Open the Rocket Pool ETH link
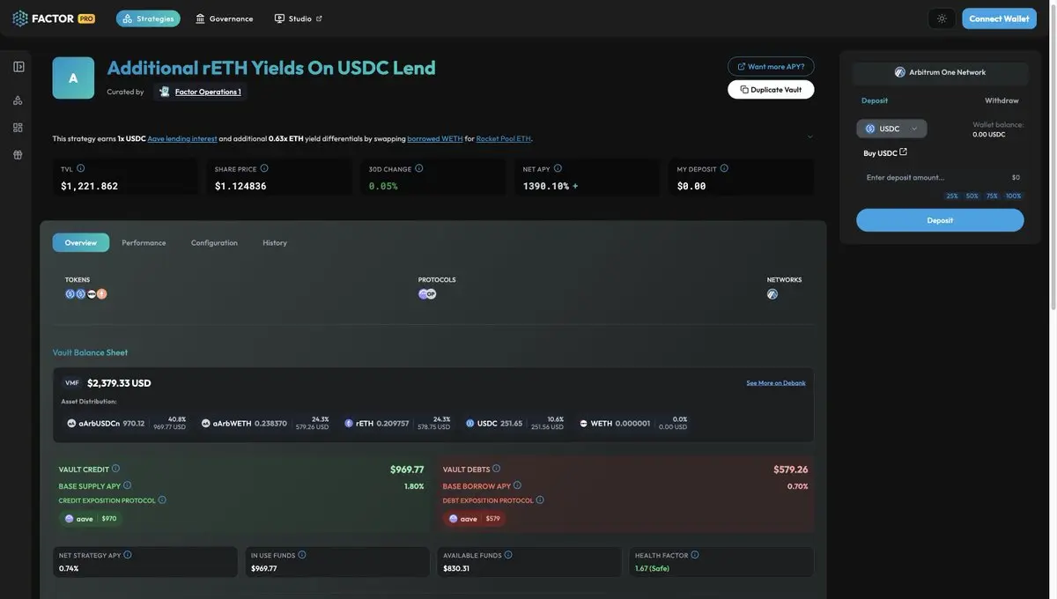1057x599 pixels. [504, 138]
